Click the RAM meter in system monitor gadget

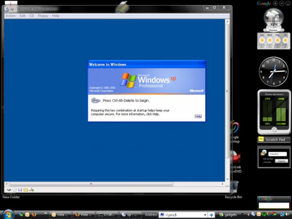[281, 111]
